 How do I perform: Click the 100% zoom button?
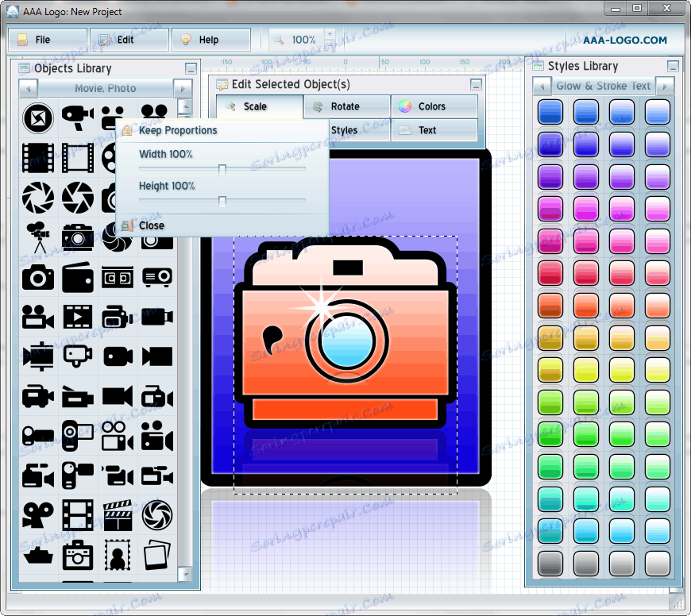(x=296, y=40)
